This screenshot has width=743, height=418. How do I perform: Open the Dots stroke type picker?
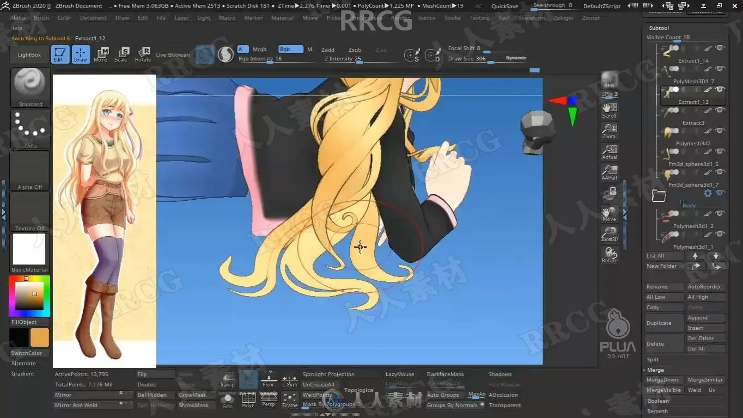pyautogui.click(x=31, y=129)
